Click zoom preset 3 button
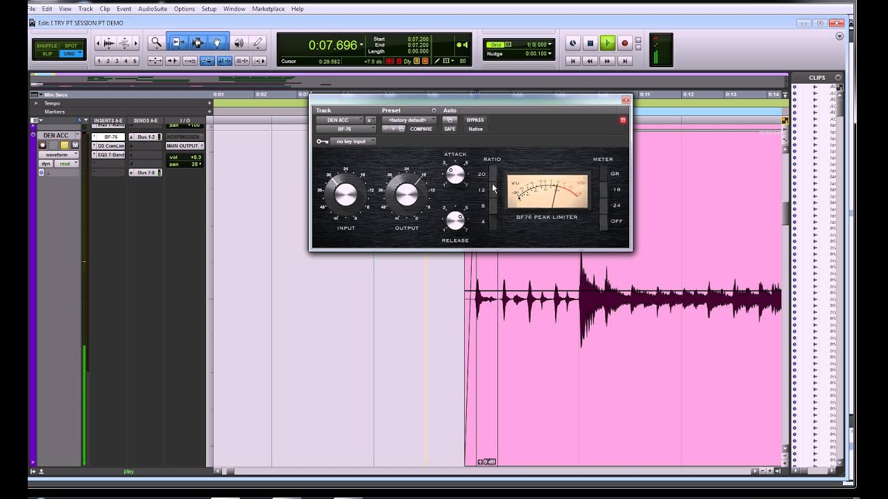Image resolution: width=888 pixels, height=499 pixels. [x=117, y=61]
